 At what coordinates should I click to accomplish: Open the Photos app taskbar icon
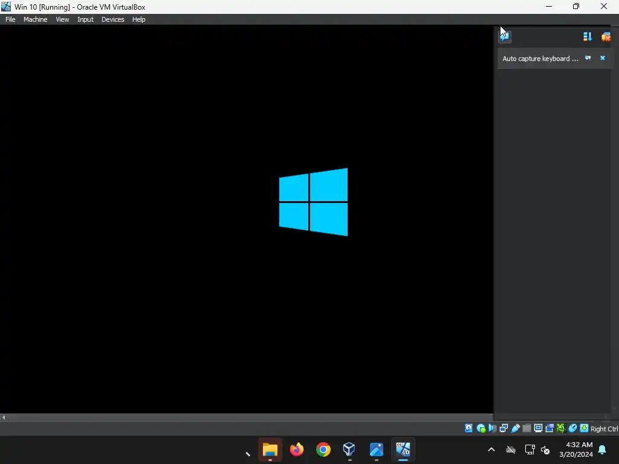click(x=376, y=449)
